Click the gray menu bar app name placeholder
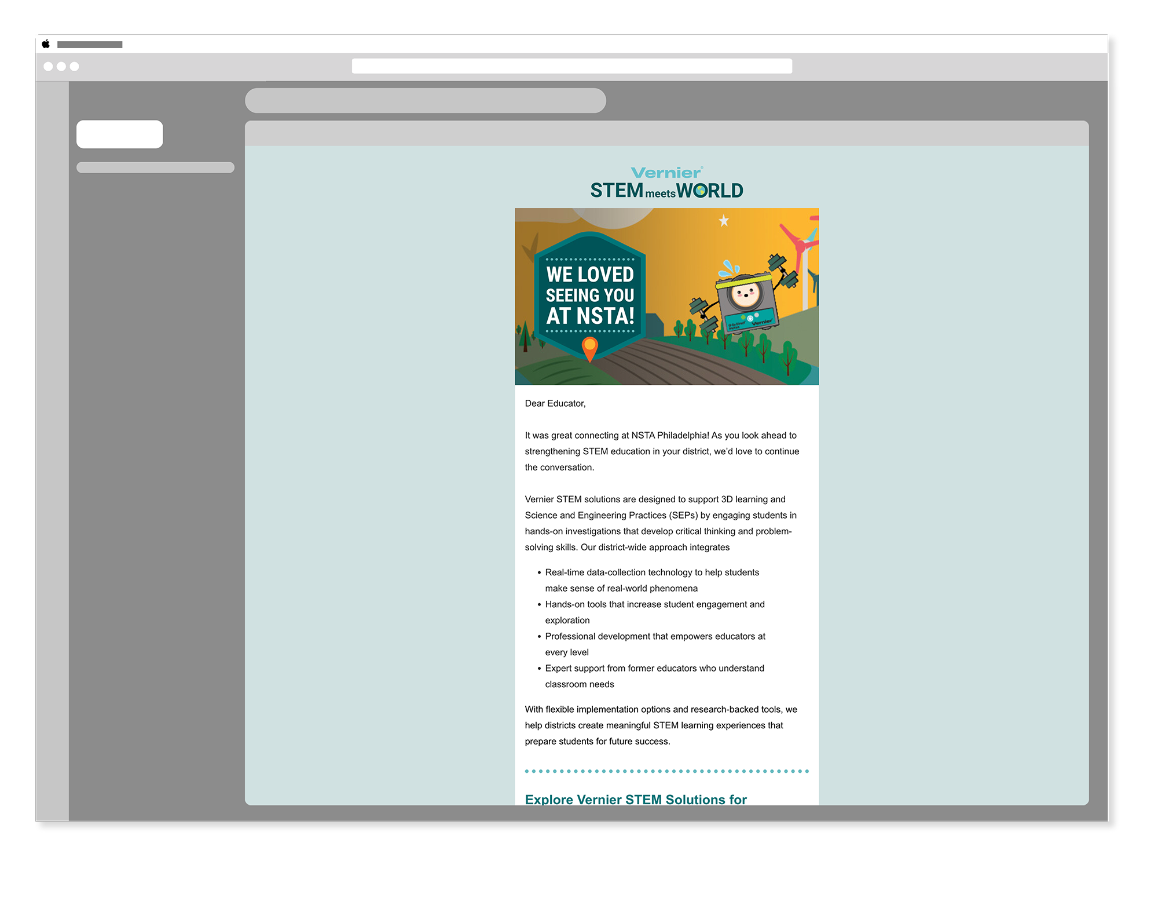Viewport: 1158px width, 905px height. [90, 45]
